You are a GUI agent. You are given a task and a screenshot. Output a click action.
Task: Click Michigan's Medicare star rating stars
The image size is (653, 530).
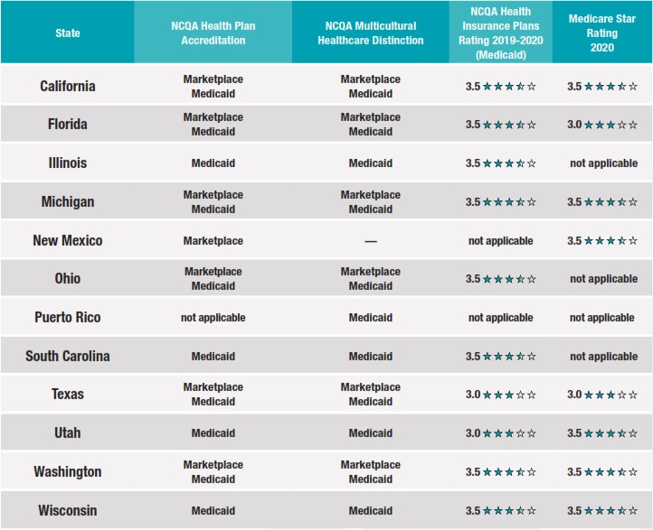611,202
